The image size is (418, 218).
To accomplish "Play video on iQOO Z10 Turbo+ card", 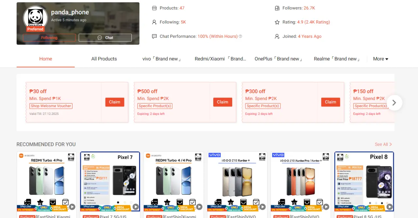I will (263, 207).
